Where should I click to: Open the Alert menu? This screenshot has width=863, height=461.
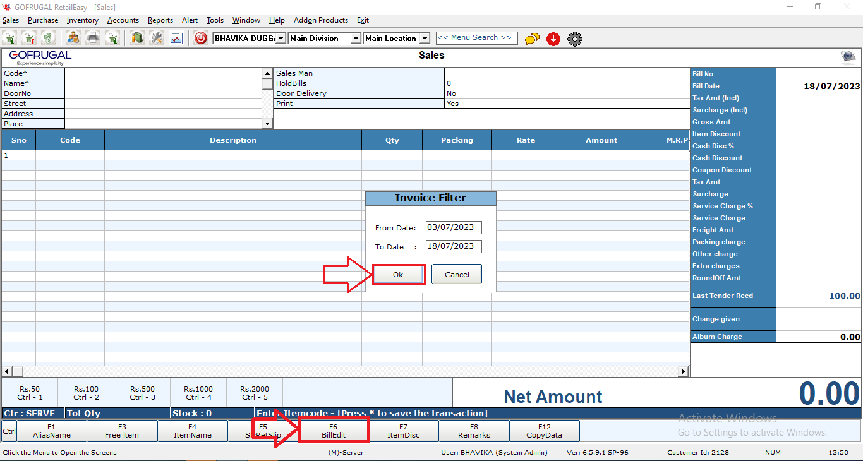190,20
